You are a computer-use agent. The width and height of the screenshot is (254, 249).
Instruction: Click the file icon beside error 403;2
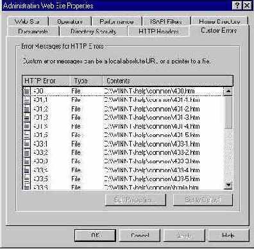click(26, 152)
